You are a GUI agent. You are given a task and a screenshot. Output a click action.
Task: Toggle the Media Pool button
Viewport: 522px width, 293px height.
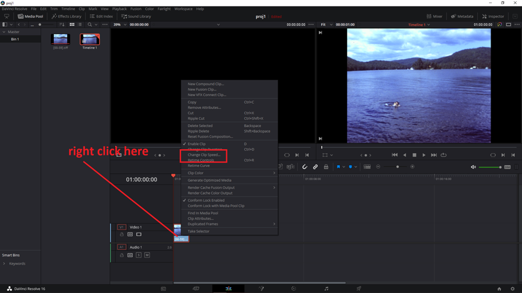click(x=31, y=16)
